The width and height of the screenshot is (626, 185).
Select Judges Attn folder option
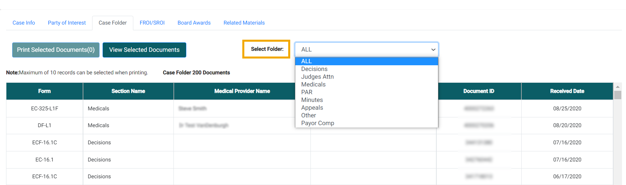coord(317,77)
